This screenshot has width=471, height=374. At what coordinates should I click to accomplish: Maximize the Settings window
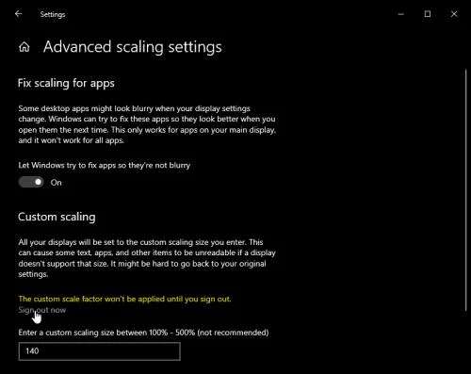click(428, 14)
